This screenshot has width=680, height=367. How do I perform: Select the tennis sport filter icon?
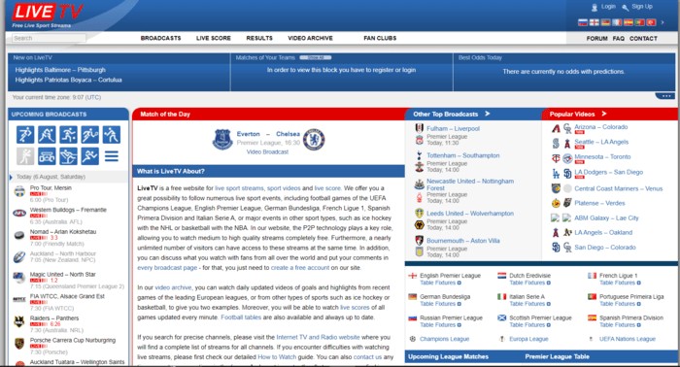click(x=89, y=134)
